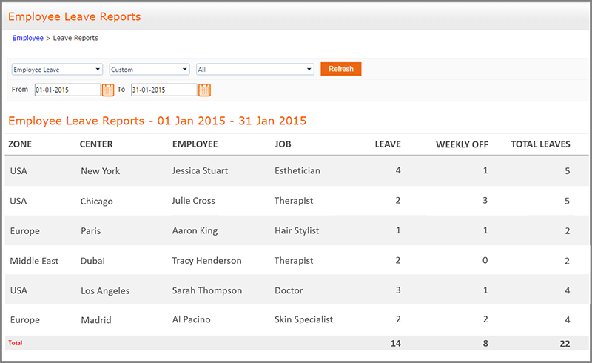This screenshot has height=363, width=592.
Task: Click the total weekly off count 8
Action: [485, 343]
